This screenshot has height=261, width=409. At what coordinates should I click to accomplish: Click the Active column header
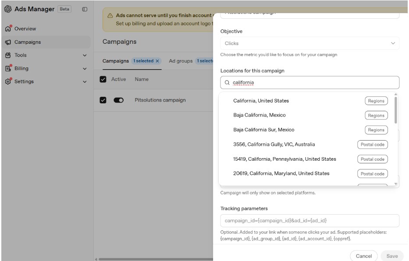(x=118, y=79)
